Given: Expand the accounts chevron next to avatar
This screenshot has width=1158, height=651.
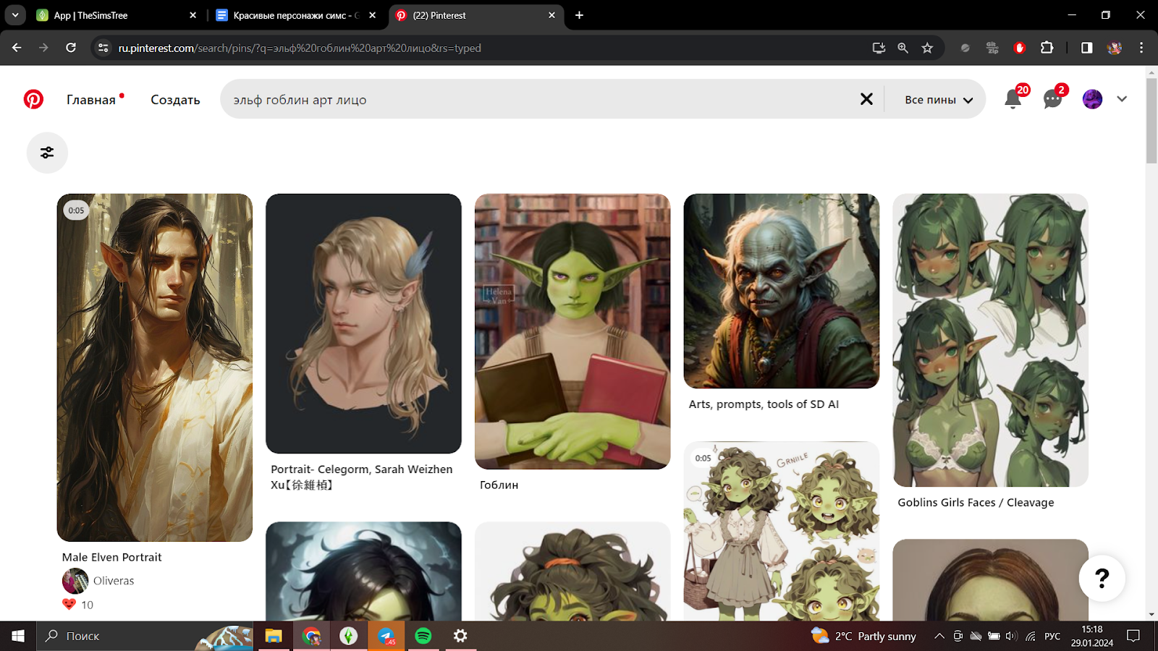Looking at the screenshot, I should (x=1122, y=99).
